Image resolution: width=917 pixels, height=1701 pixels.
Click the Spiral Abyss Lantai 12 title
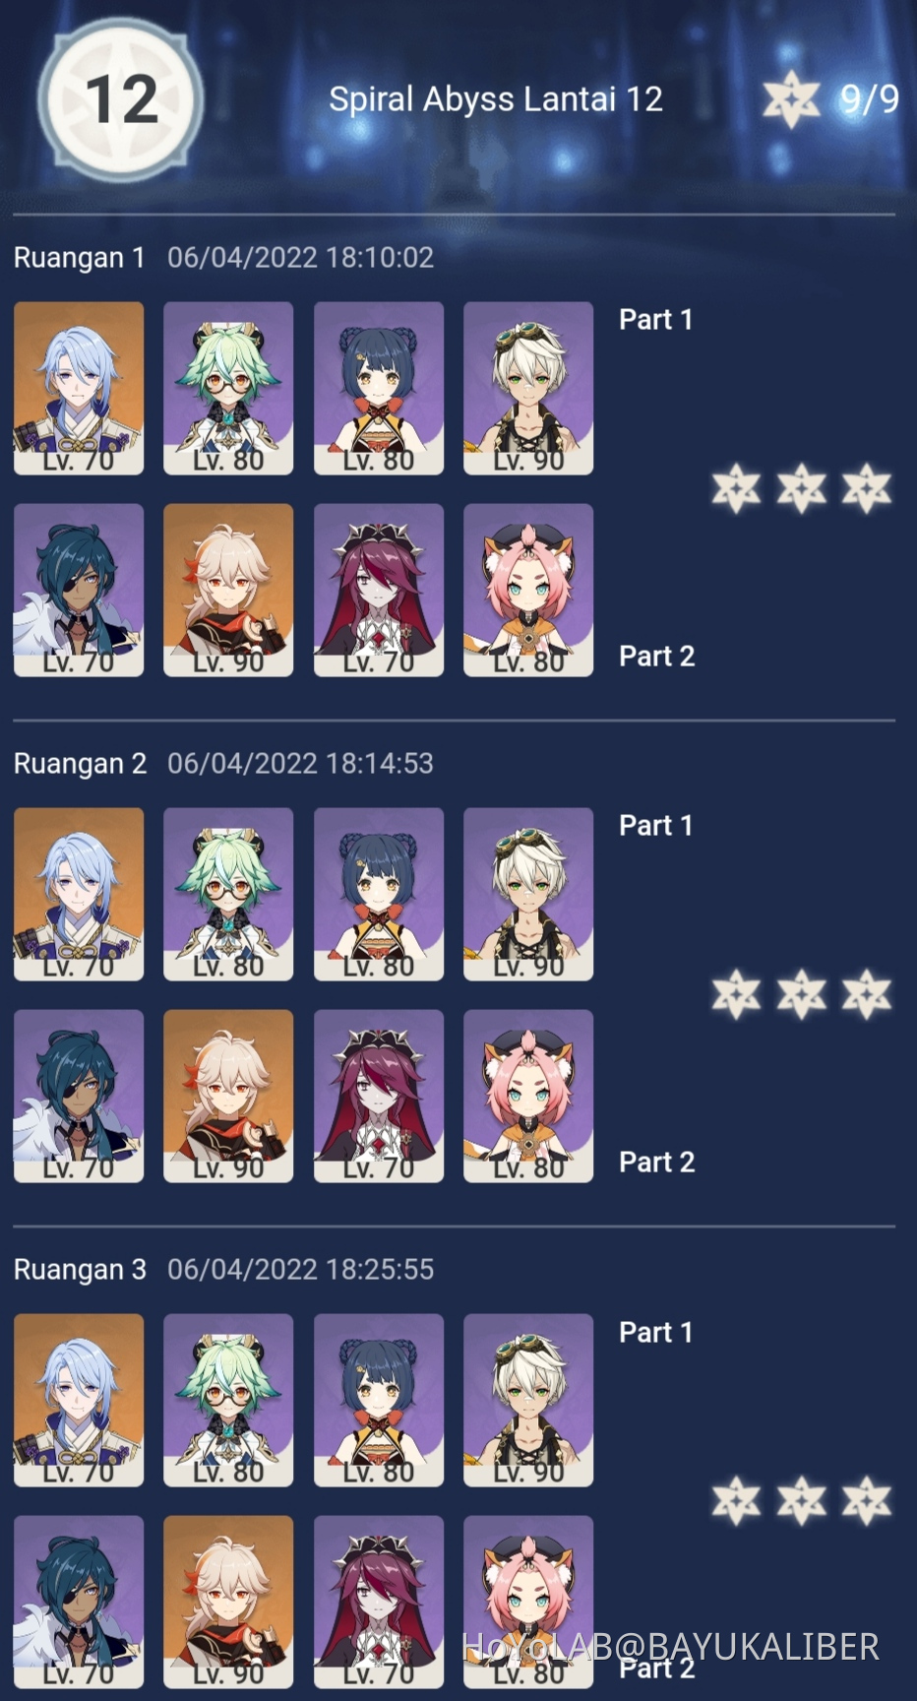[496, 99]
